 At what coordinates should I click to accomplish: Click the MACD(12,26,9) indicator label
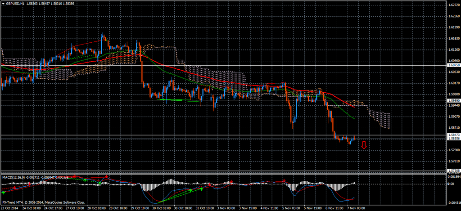coord(14,177)
